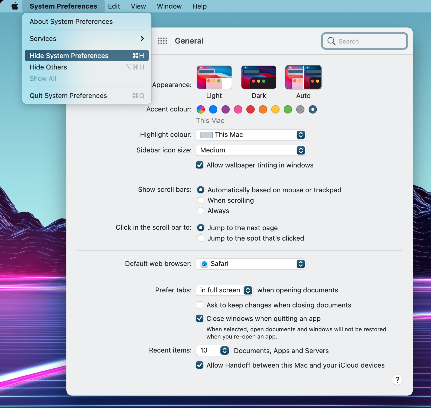
Task: Click About System Preferences
Action: click(87, 22)
